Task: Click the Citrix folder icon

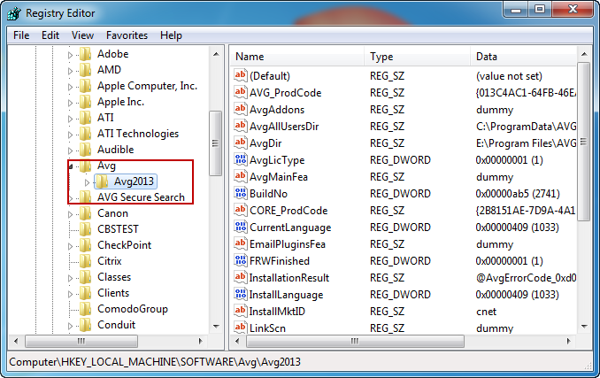Action: (x=85, y=261)
